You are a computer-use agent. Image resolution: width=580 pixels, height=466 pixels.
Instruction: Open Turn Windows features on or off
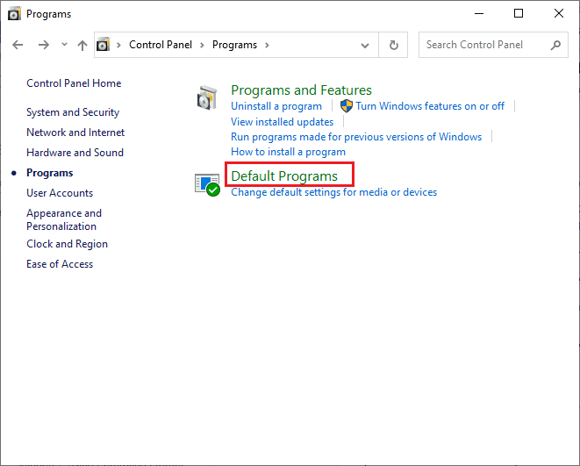430,106
